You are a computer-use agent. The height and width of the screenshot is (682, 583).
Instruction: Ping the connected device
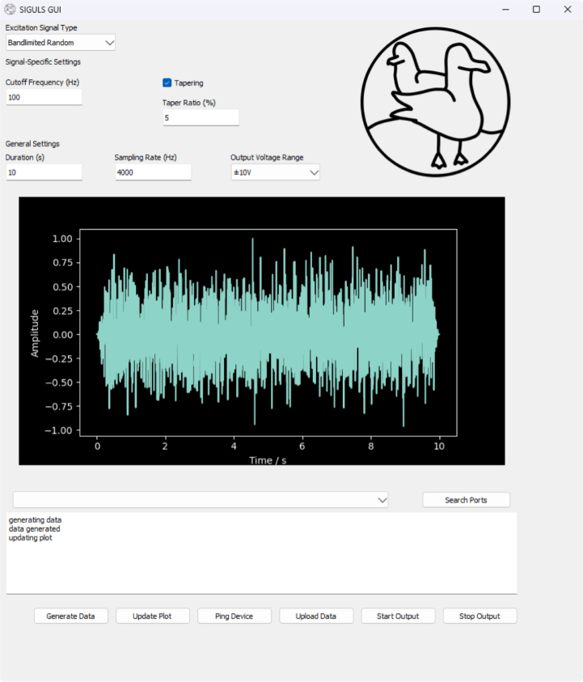234,616
